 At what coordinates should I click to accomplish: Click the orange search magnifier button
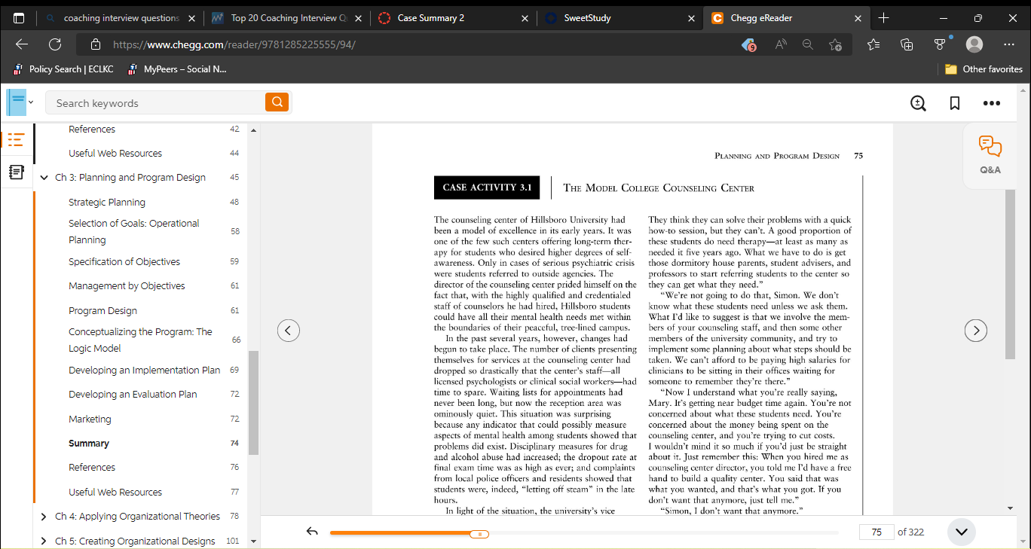tap(277, 102)
